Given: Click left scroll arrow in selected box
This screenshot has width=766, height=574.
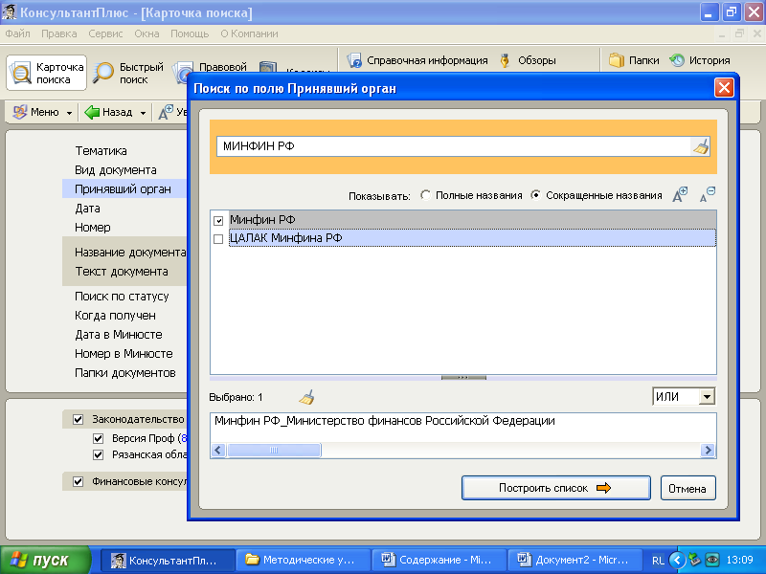Looking at the screenshot, I should [x=218, y=450].
